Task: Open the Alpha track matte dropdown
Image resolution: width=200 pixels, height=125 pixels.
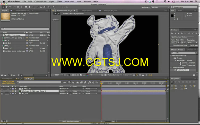Action: (x=76, y=91)
